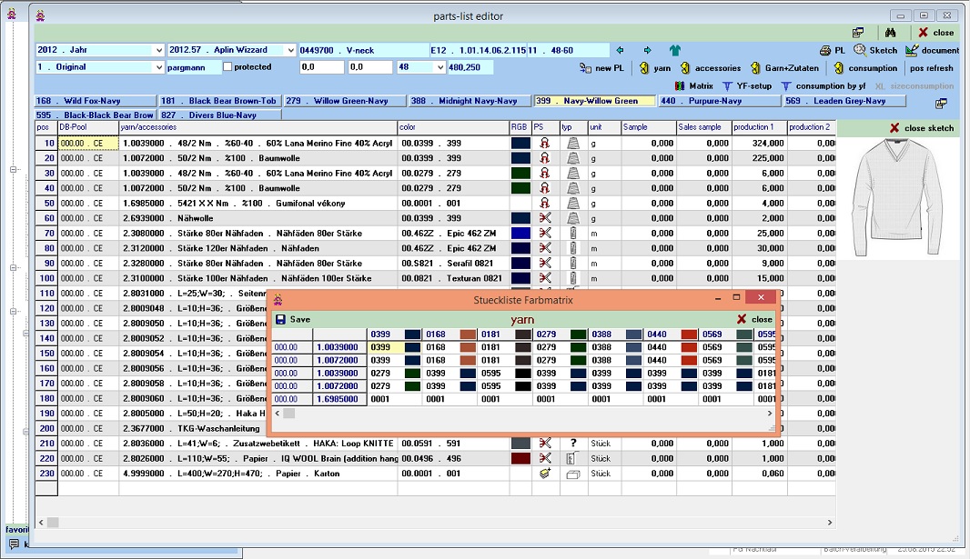Open the size 48 dropdown
This screenshot has height=559, width=970.
pos(440,67)
